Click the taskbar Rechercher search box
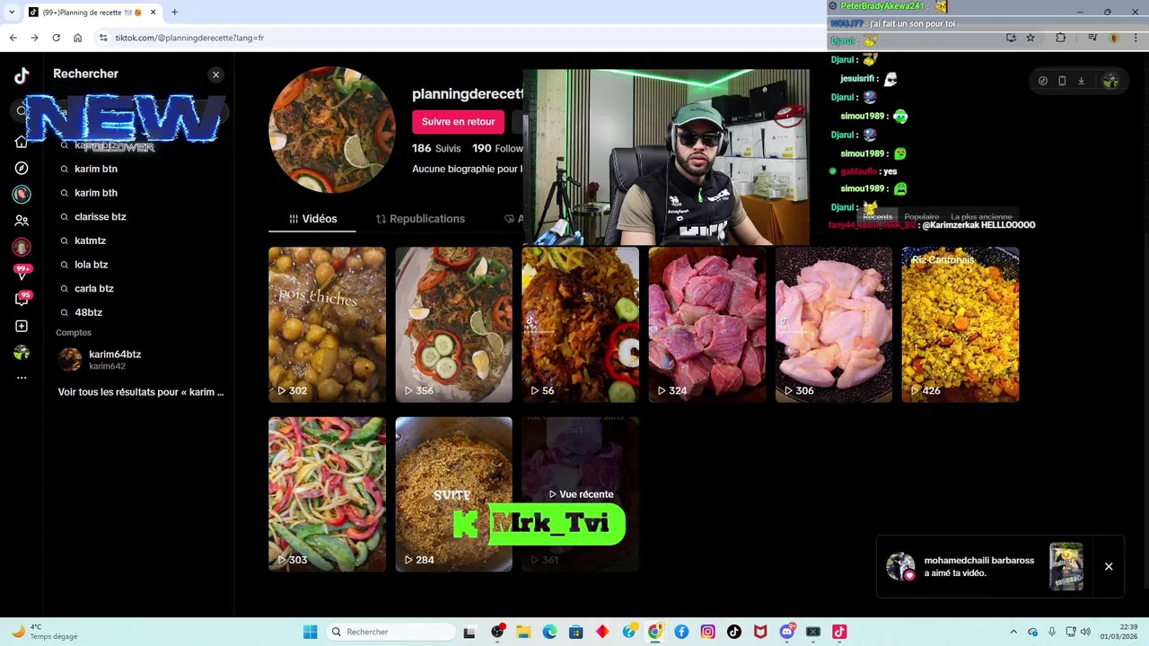The height and width of the screenshot is (646, 1149). 390,632
